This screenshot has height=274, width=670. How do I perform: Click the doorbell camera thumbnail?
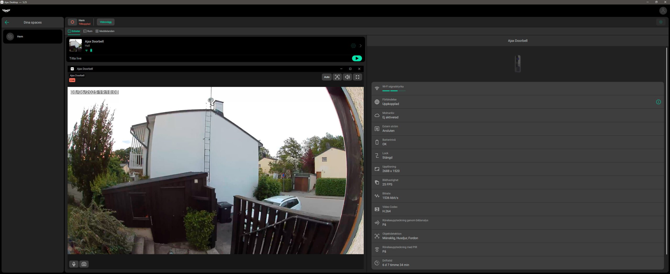(x=76, y=45)
